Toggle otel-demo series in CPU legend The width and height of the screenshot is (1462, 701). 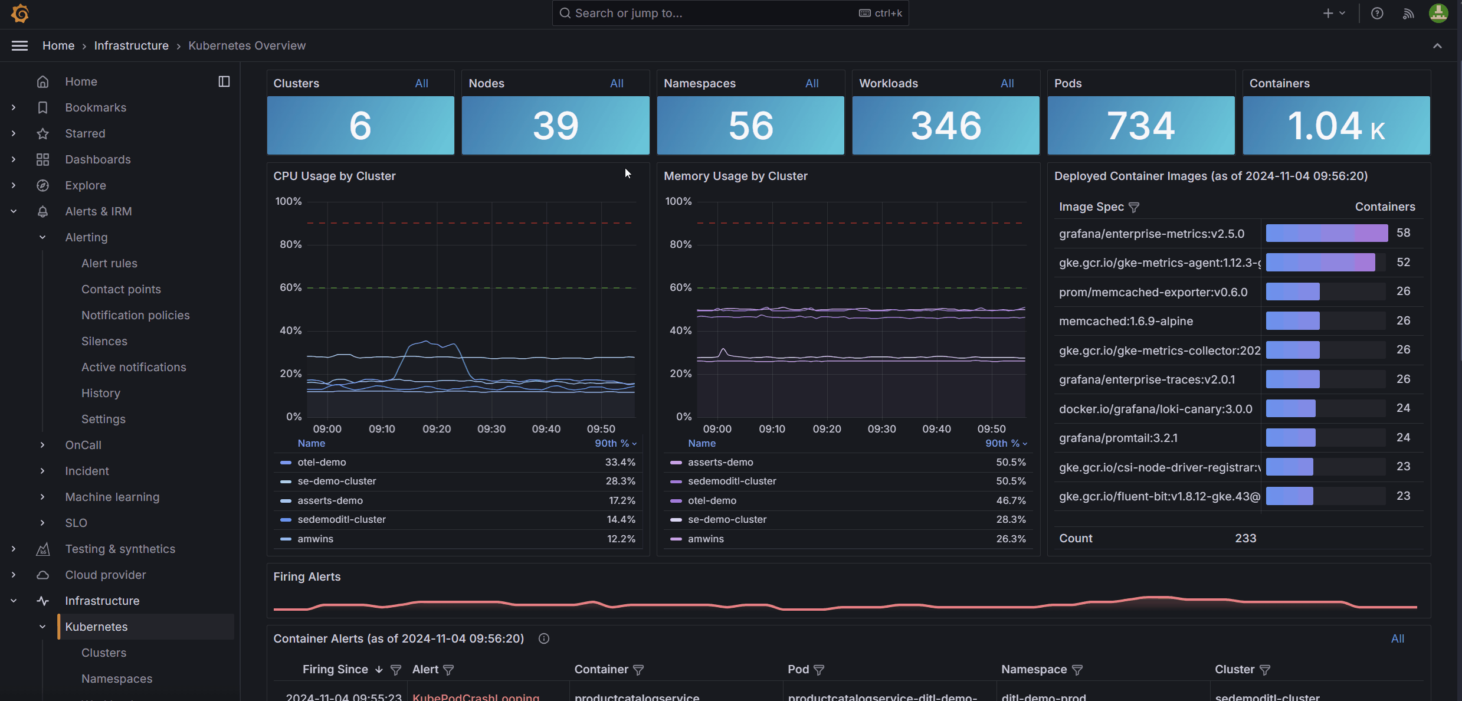[322, 462]
